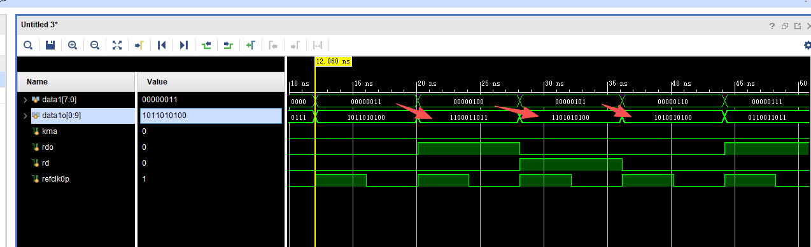Click waveform segment 1010010100

673,117
